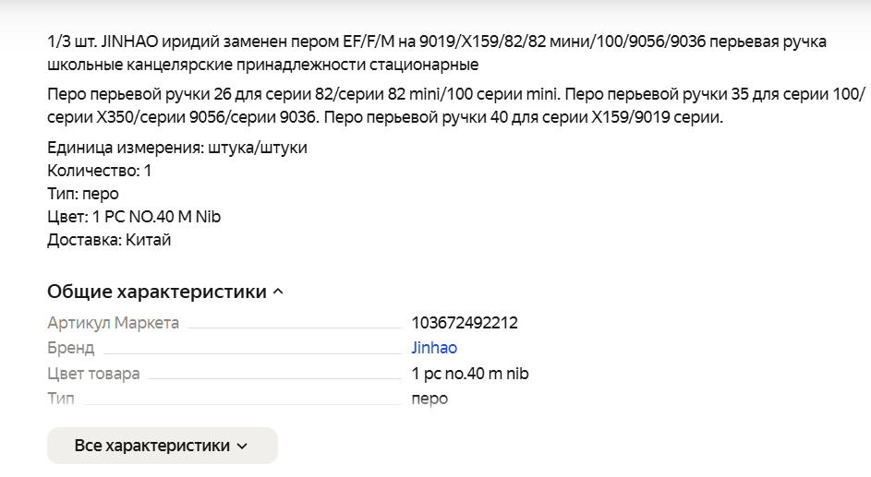Click the chevron on Все характеристики
This screenshot has width=871, height=477.
click(x=243, y=447)
